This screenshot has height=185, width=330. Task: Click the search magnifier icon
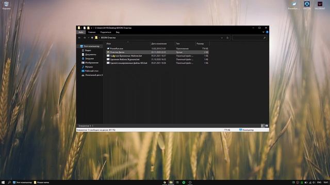coord(265,38)
